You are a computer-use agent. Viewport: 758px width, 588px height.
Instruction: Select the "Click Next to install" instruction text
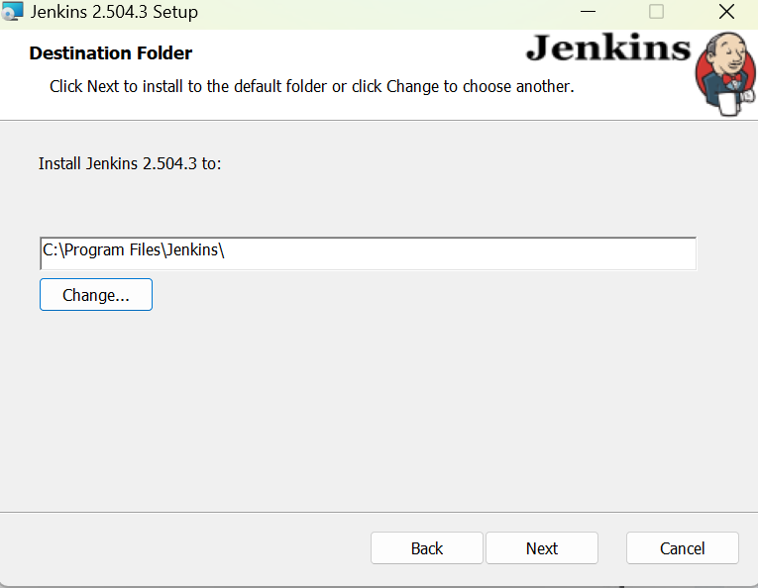coord(312,86)
